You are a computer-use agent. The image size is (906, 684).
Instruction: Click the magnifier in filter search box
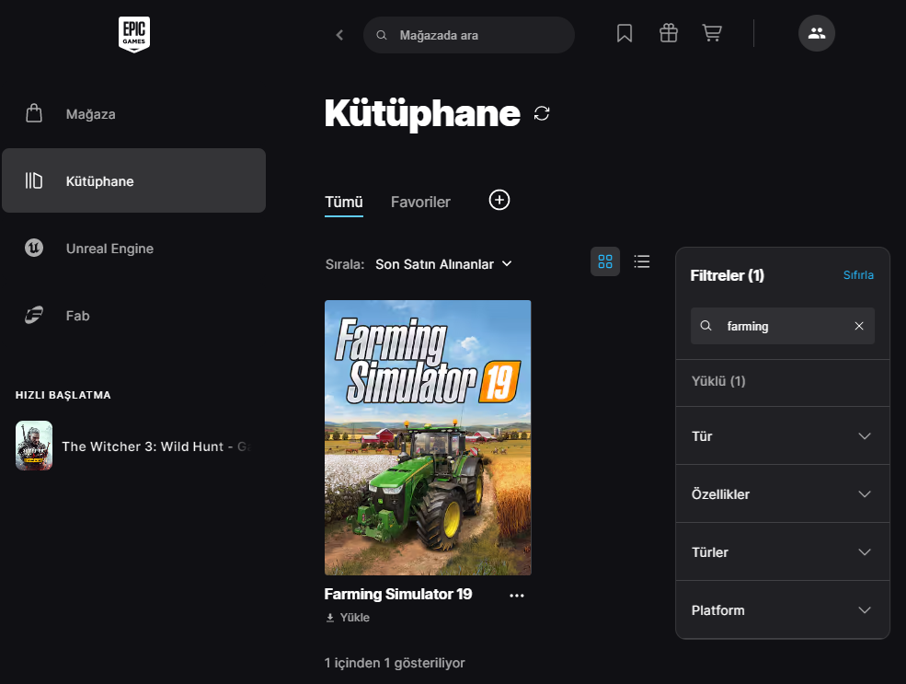(706, 326)
